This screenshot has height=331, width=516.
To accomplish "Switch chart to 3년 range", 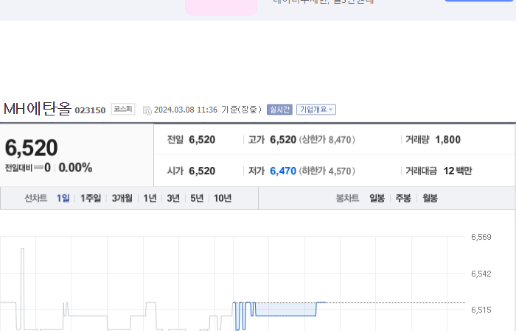I will [x=173, y=198].
